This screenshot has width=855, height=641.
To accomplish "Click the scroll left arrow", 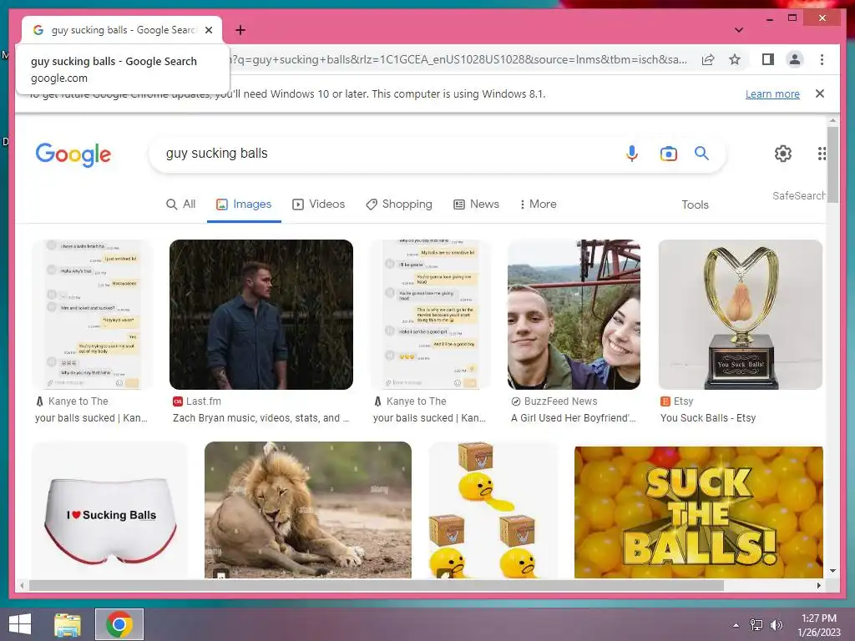I will [x=22, y=585].
